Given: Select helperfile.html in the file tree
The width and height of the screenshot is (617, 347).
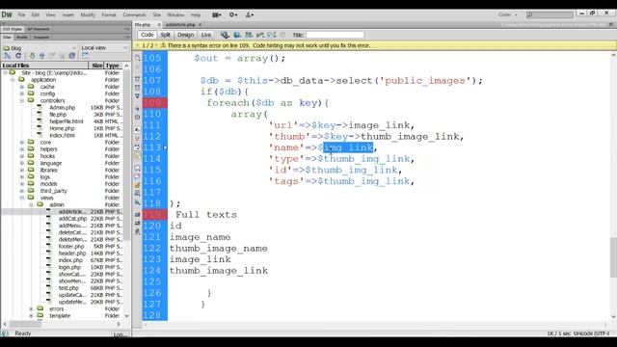Looking at the screenshot, I should point(67,121).
